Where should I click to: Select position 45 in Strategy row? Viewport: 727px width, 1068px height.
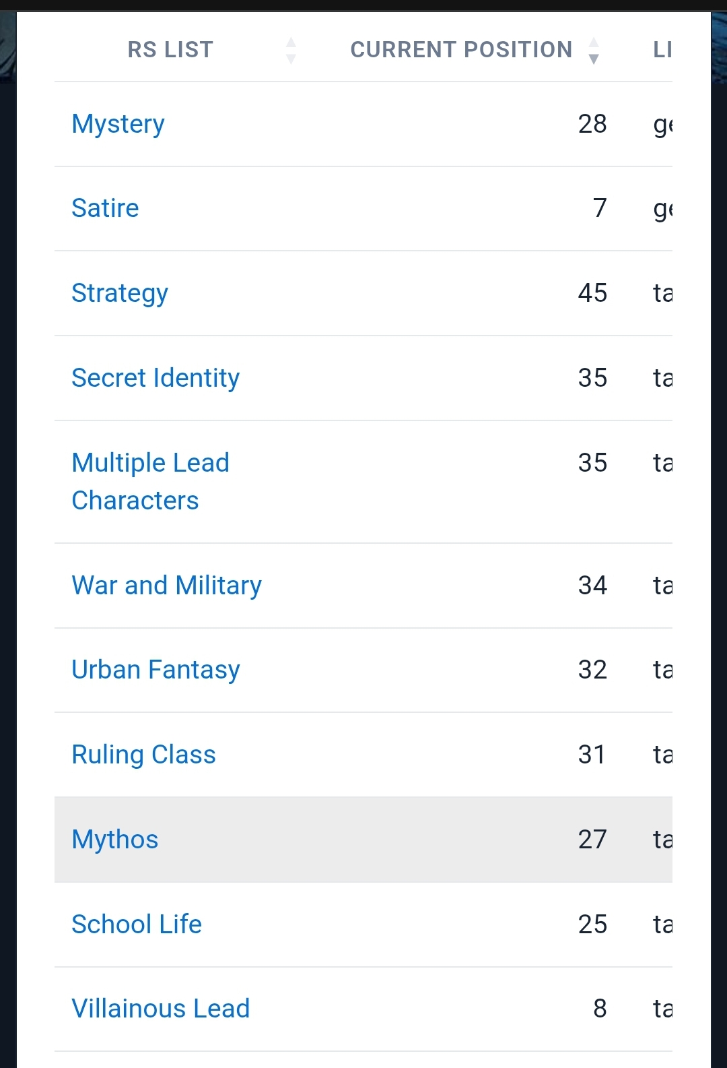[x=592, y=293]
